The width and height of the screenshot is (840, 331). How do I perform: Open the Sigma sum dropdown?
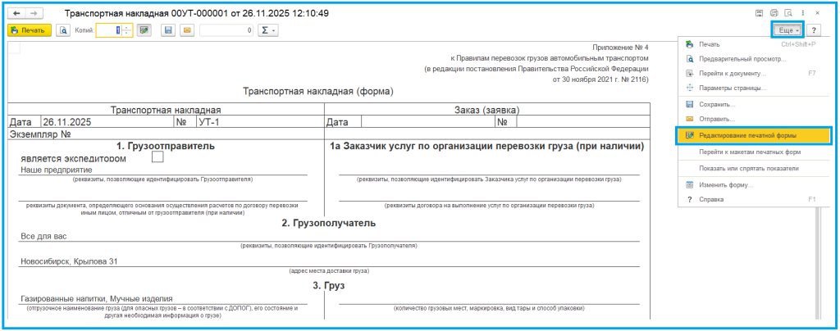268,30
